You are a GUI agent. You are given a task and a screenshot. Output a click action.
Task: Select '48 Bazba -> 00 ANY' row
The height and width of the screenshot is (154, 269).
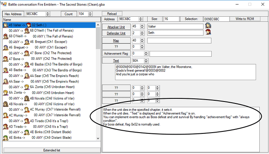[49, 70]
